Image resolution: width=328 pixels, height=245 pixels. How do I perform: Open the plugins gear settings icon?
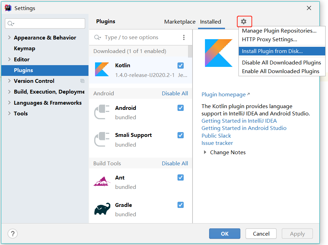point(243,21)
